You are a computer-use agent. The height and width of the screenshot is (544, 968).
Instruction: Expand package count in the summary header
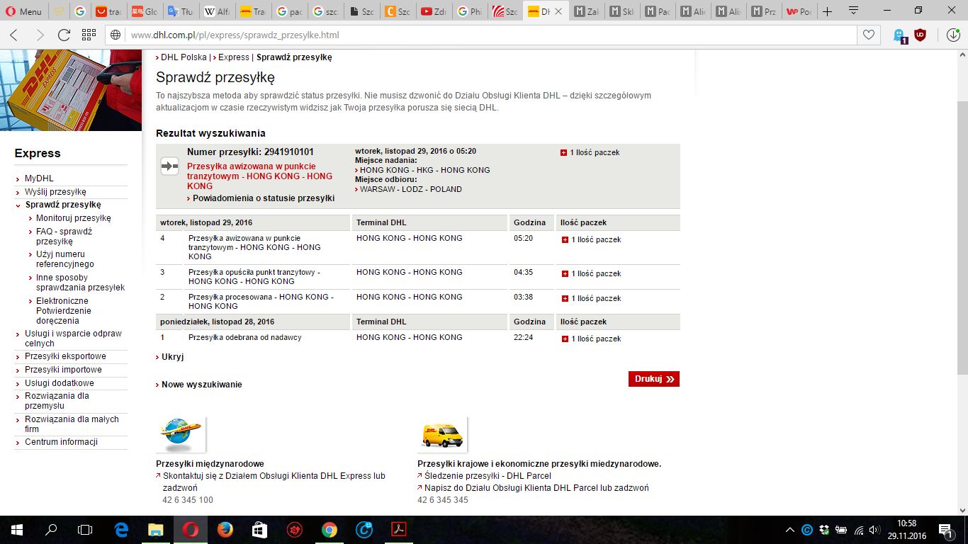click(563, 153)
